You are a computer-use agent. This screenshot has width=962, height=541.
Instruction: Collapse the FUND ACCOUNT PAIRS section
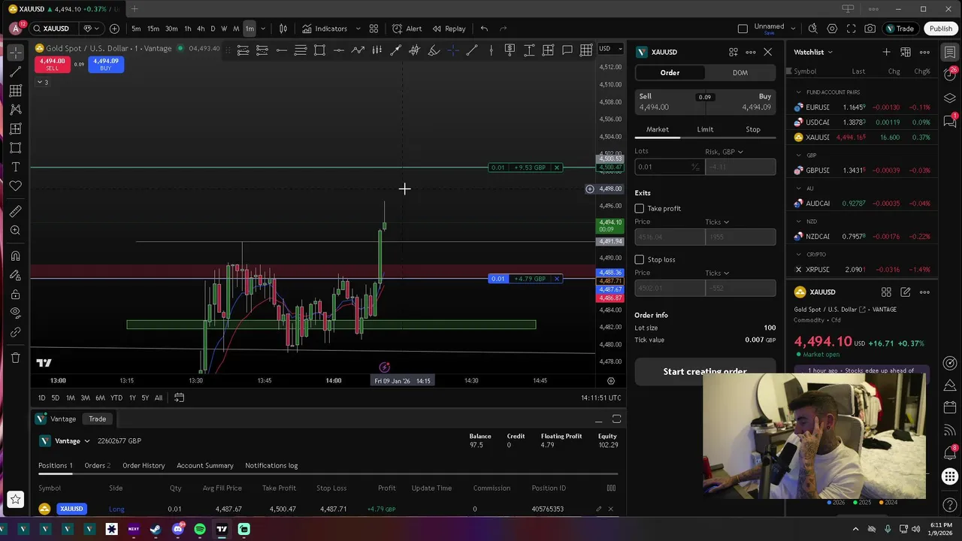pyautogui.click(x=799, y=92)
